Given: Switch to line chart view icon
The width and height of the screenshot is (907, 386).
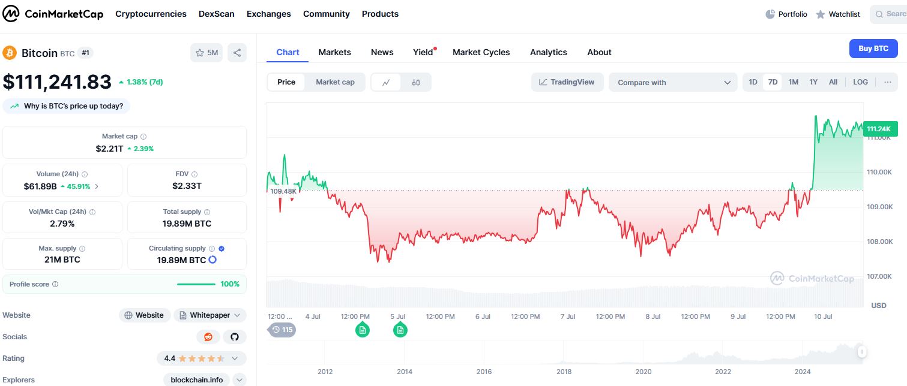Looking at the screenshot, I should click(x=386, y=83).
